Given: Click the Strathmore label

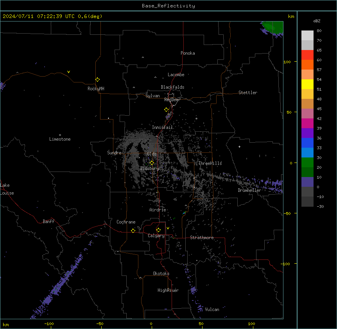Looking at the screenshot, I should (x=202, y=238).
